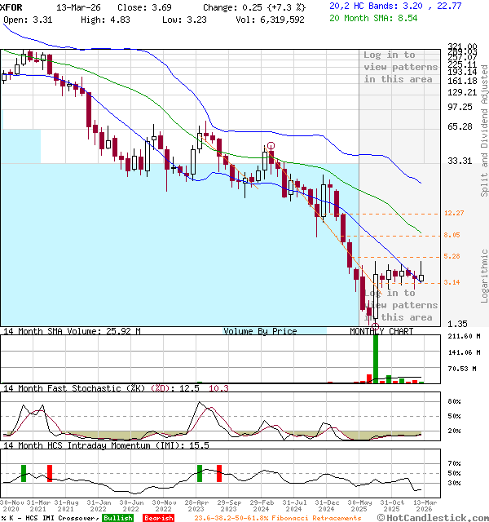
Task: Click the upper 'Log in to view patterns' notice
Action: (400, 67)
